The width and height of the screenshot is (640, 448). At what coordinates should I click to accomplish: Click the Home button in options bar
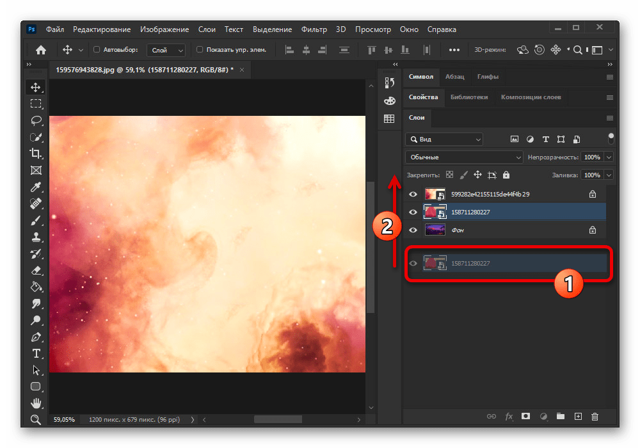tap(40, 49)
